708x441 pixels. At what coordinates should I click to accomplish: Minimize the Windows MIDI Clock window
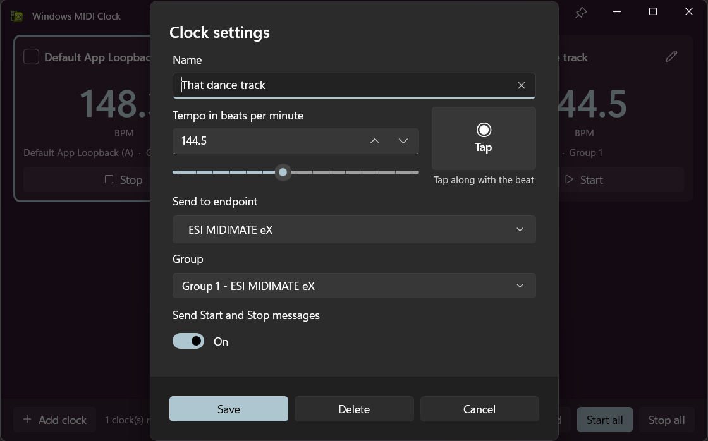pyautogui.click(x=617, y=12)
